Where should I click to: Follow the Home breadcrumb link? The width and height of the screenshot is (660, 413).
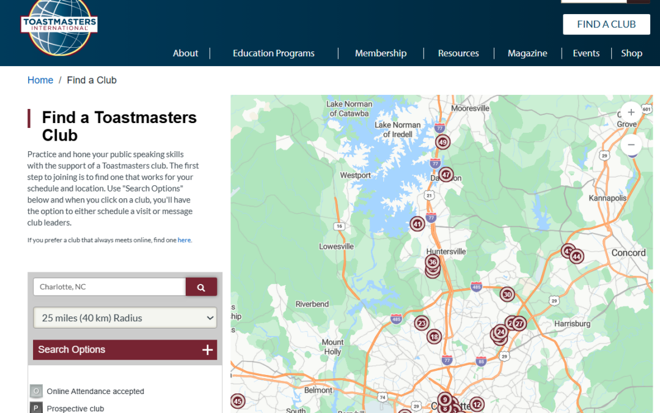(x=40, y=80)
